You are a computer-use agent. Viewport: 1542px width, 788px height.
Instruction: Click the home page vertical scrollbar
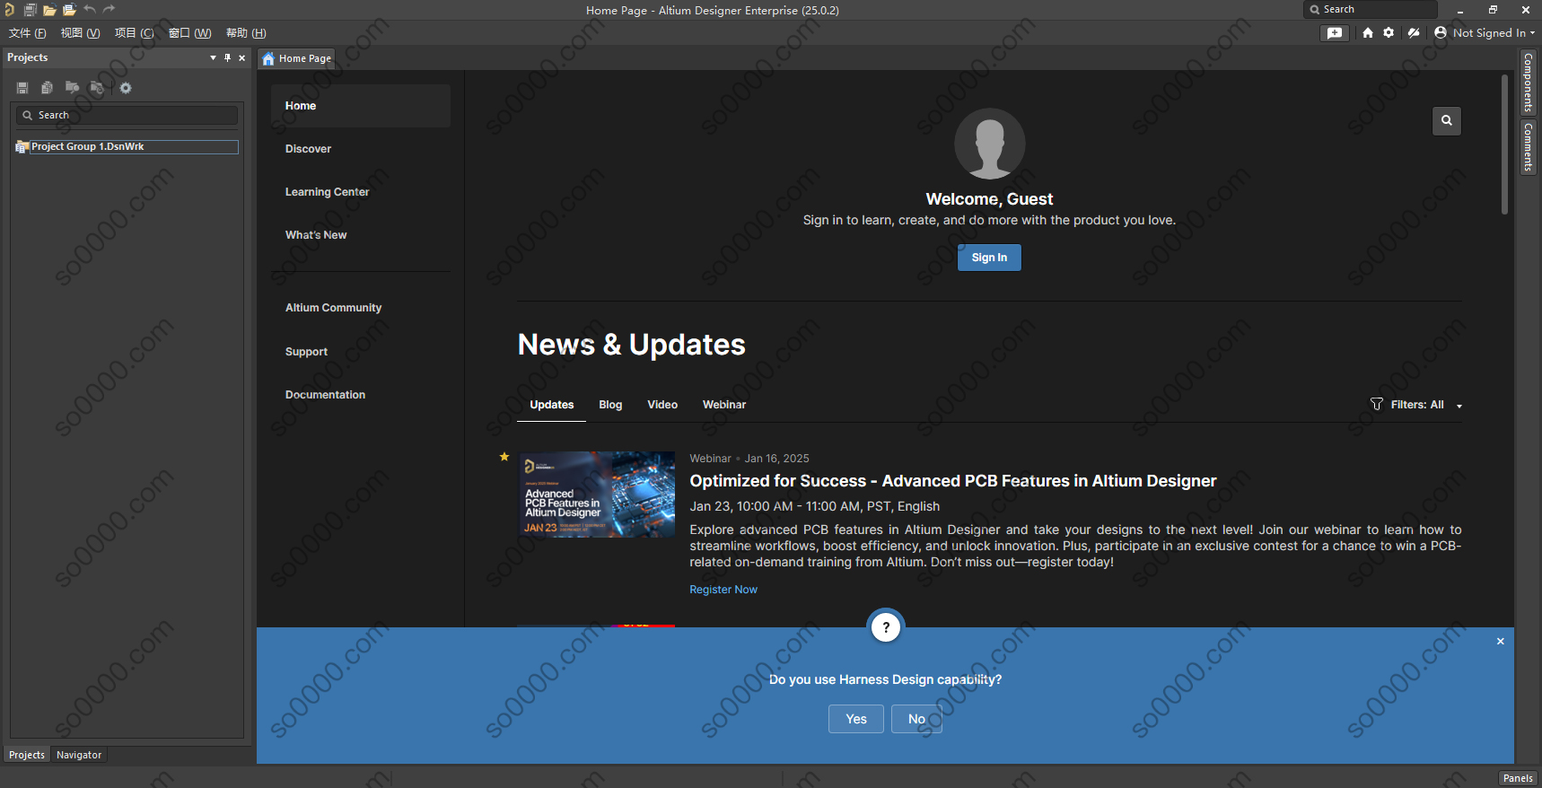pyautogui.click(x=1504, y=144)
